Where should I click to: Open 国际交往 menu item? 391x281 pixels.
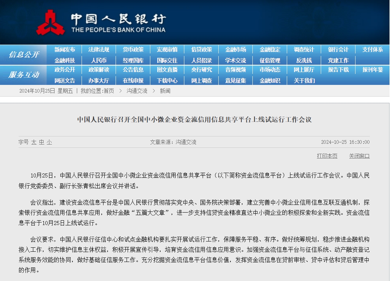tap(167, 60)
